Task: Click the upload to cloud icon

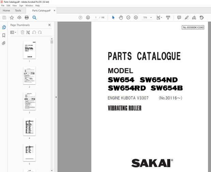Action: coord(19,18)
